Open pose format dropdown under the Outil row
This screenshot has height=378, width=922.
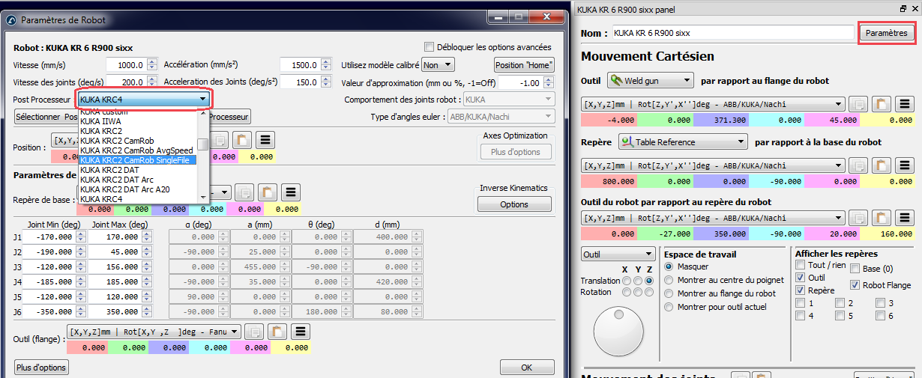tap(713, 104)
